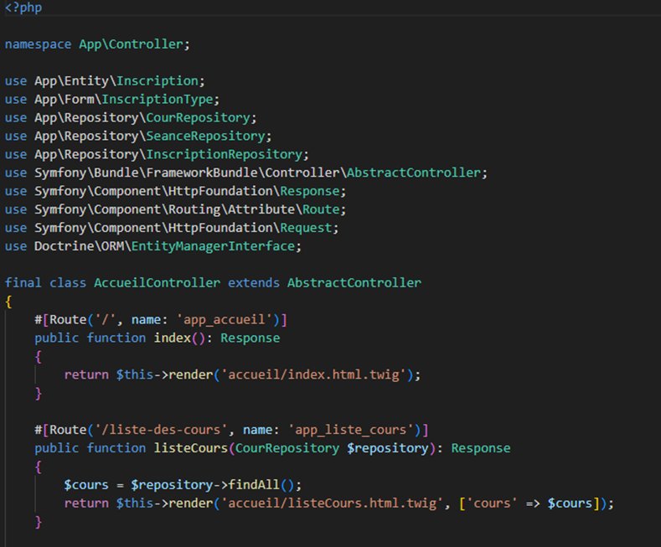Image resolution: width=661 pixels, height=547 pixels.
Task: Click the 'AccueilController' class name
Action: (157, 283)
